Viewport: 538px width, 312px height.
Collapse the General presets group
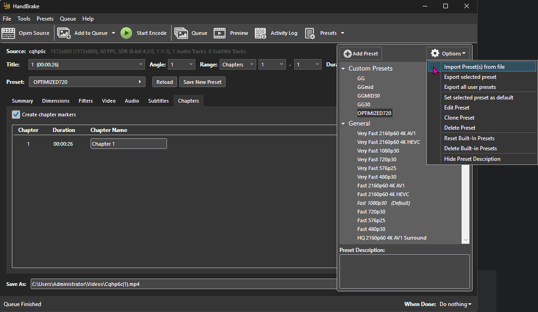click(343, 123)
